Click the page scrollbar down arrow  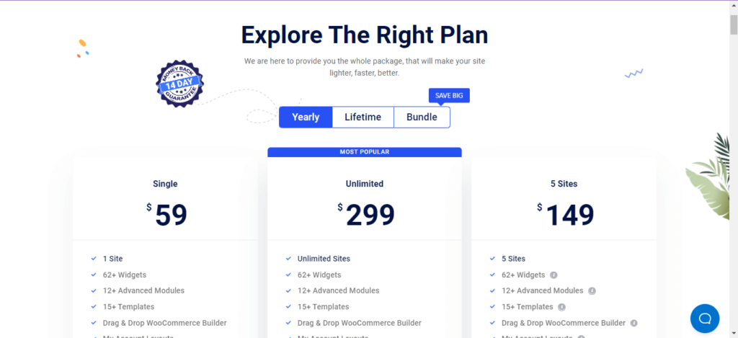pyautogui.click(x=733, y=333)
